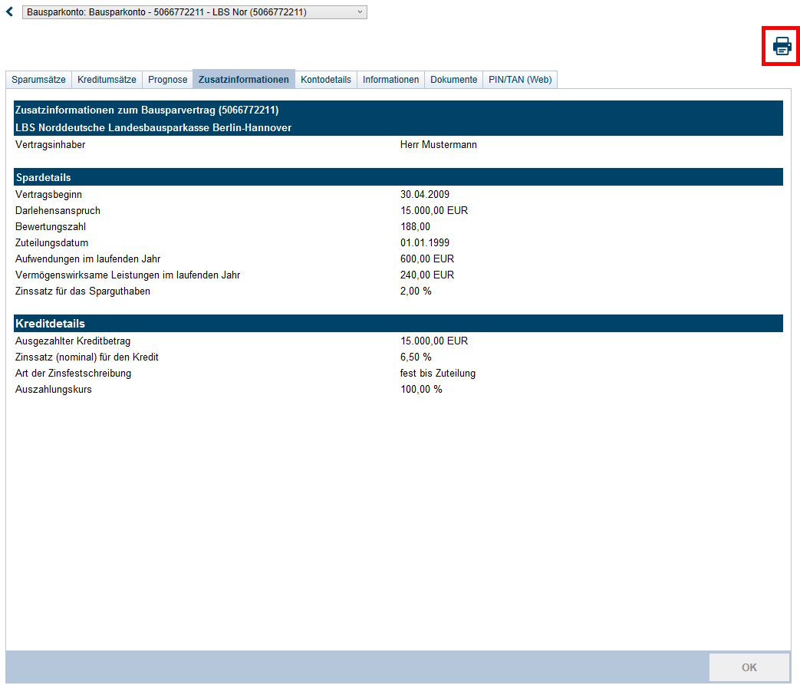This screenshot has width=800, height=685.
Task: Open the Bausparkonto account selector dropdown
Action: coord(195,12)
